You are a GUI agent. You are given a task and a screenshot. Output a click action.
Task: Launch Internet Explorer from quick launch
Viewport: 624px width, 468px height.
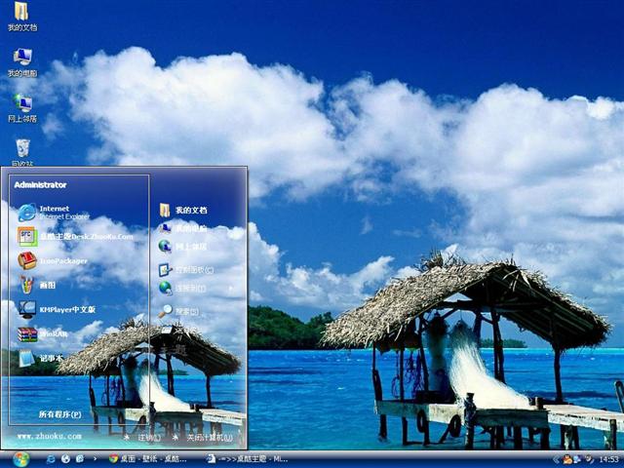(x=51, y=459)
